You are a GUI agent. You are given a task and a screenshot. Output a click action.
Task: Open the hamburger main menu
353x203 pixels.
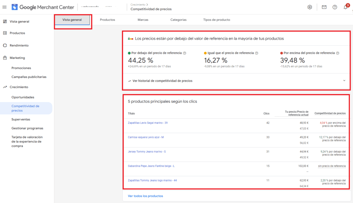(4, 7)
